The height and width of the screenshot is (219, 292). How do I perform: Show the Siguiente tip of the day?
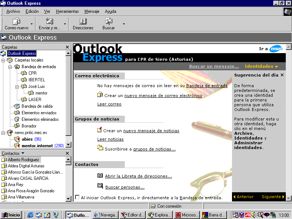(273, 197)
